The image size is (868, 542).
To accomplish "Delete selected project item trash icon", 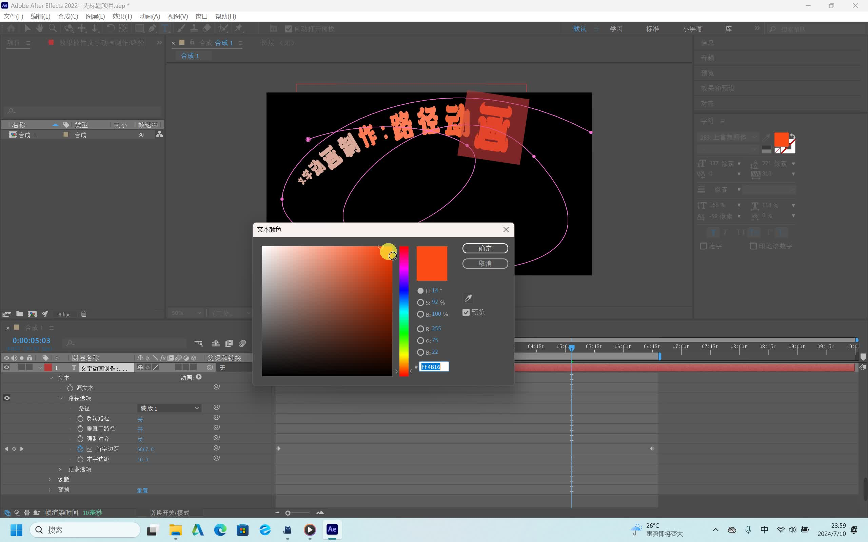I will point(83,314).
